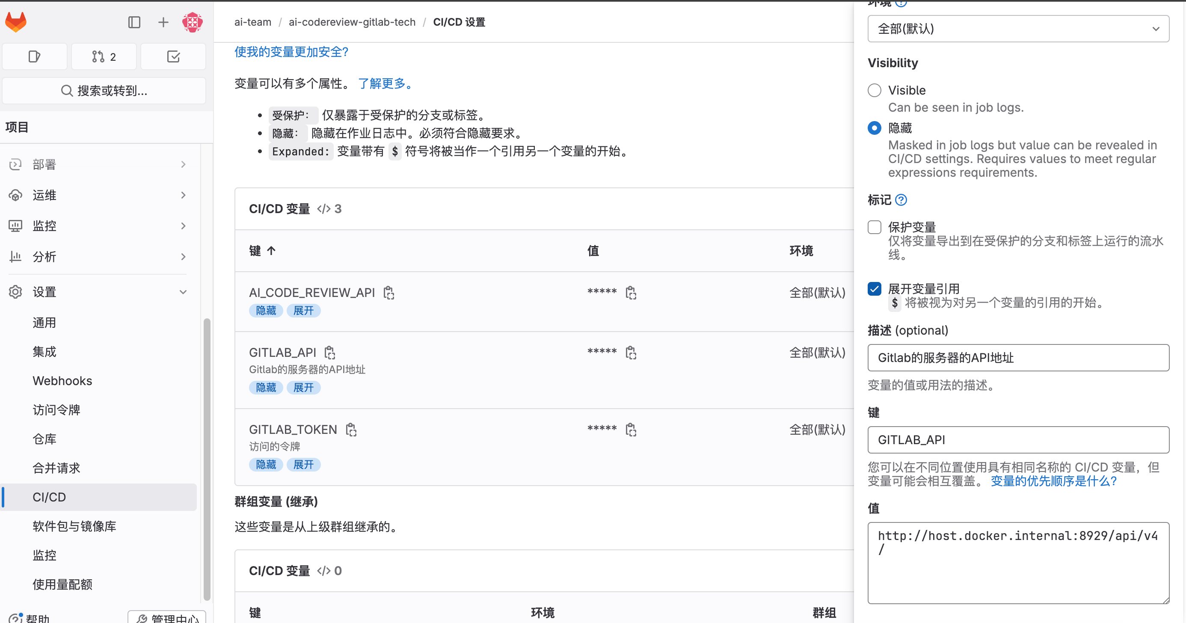This screenshot has width=1186, height=623.
Task: Select the Visible radio option
Action: [x=874, y=90]
